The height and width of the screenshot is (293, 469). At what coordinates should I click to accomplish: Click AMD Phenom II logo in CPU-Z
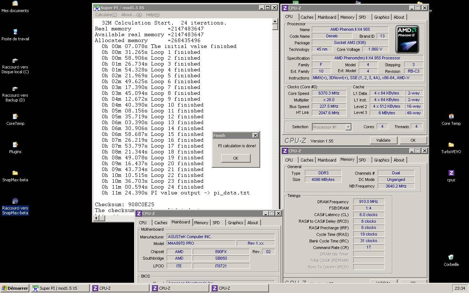pyautogui.click(x=407, y=39)
